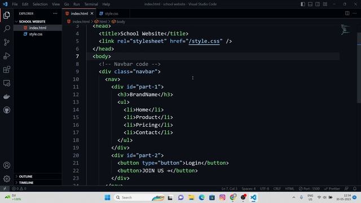
Task: Open Instagram from taskbar
Action: coord(222,197)
